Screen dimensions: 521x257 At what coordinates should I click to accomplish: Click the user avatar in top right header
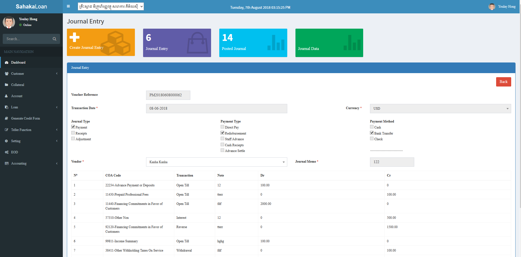point(492,7)
